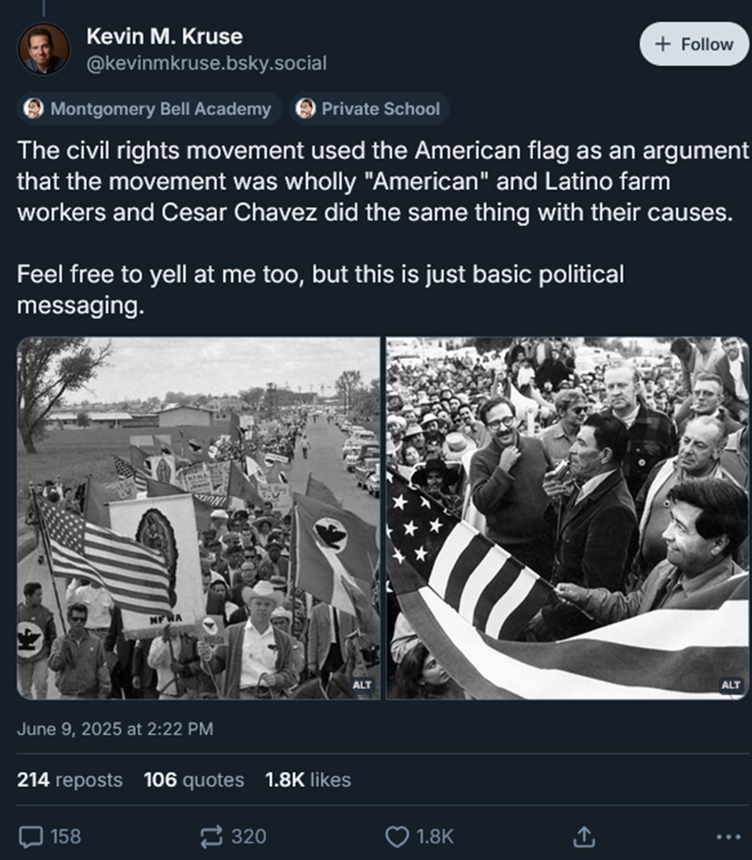Click the Kevin M. Kruse display name
Viewport: 752px width, 860px height.
pyautogui.click(x=164, y=36)
